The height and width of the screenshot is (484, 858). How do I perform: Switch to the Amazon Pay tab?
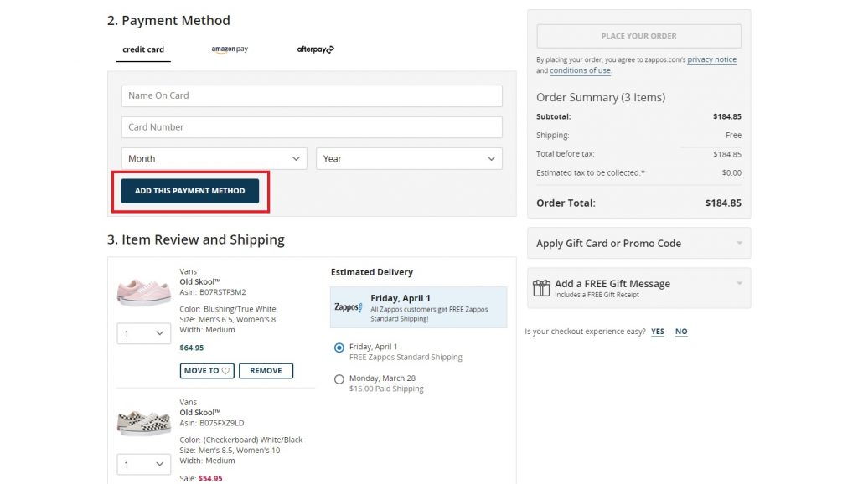[230, 49]
